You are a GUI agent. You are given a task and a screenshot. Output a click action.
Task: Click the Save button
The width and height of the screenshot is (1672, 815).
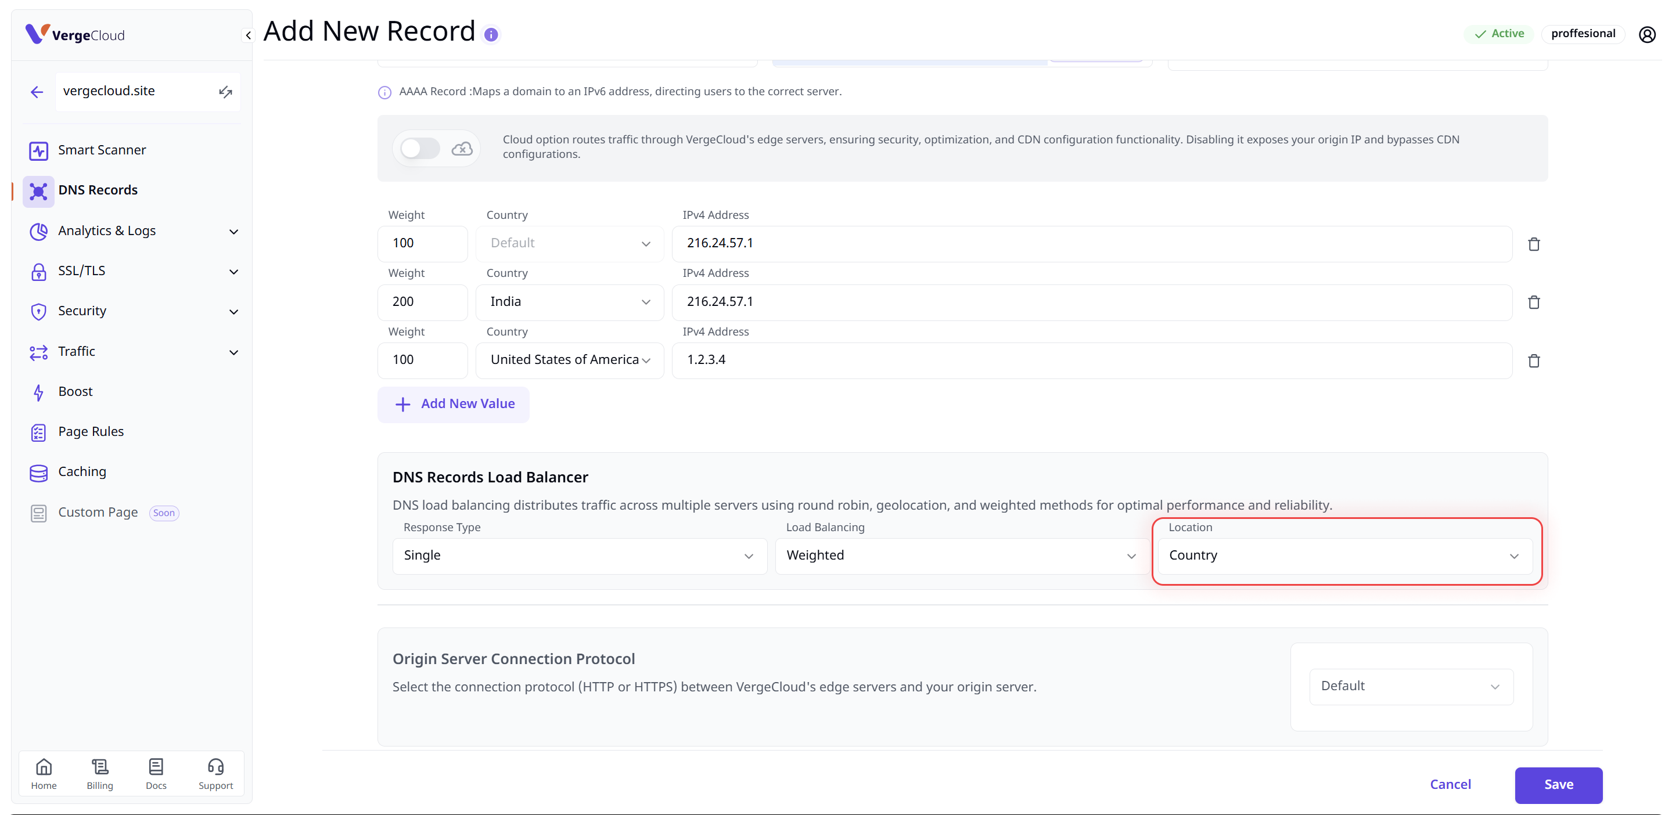pos(1558,784)
